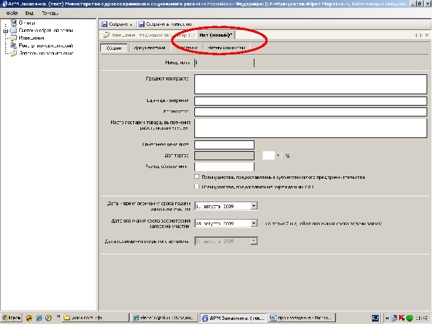Screen dimensions: 432x324
Task: Open the Вид menu
Action: pyautogui.click(x=29, y=13)
